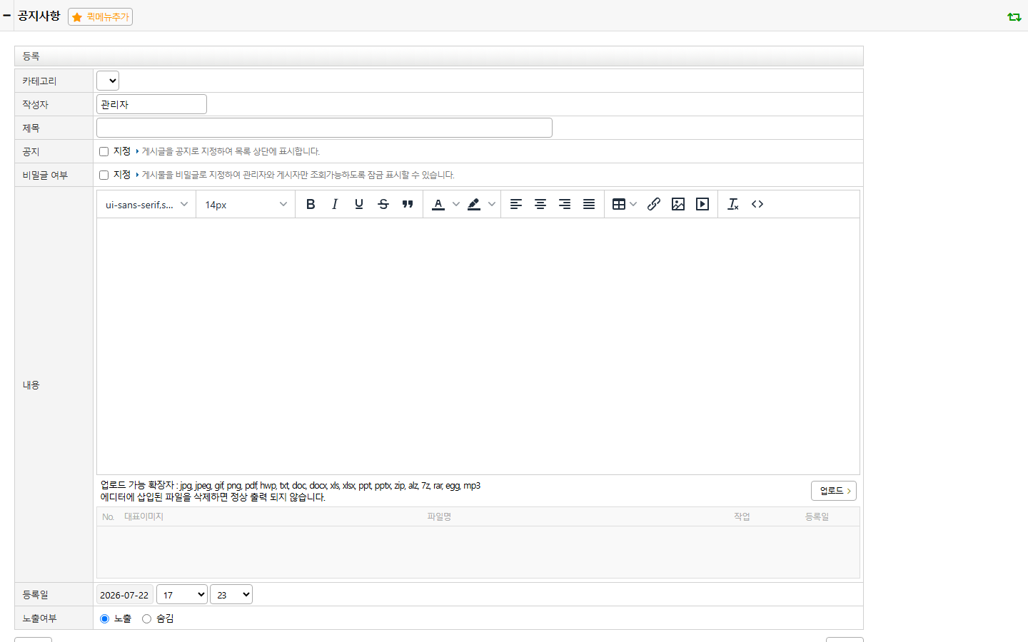Image resolution: width=1028 pixels, height=642 pixels.
Task: Center align text
Action: (540, 204)
